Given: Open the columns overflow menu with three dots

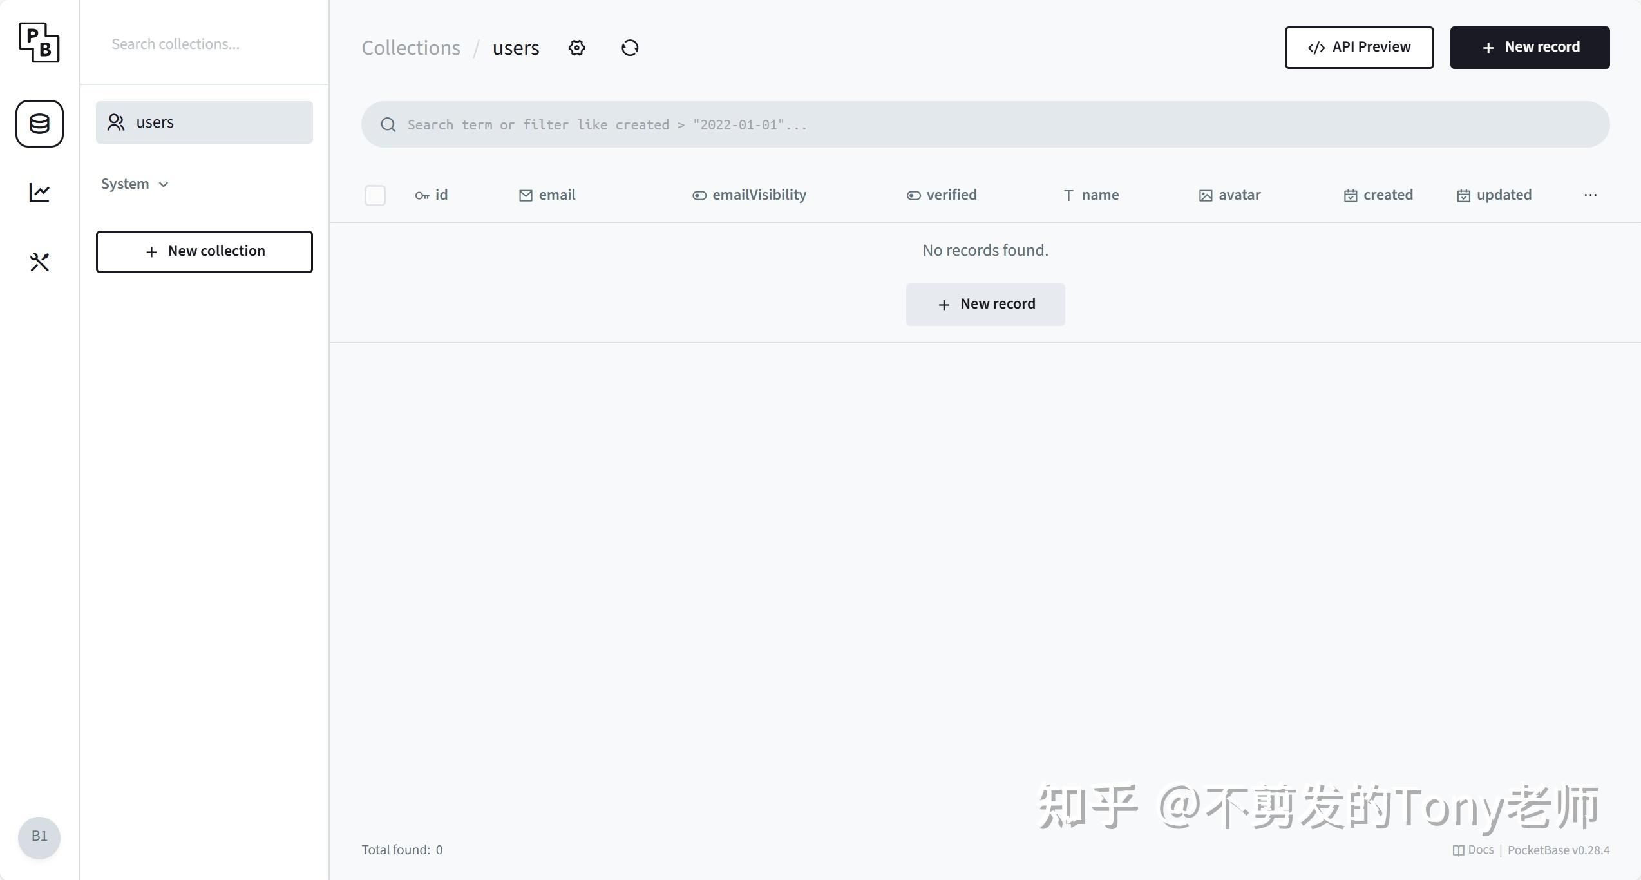Looking at the screenshot, I should tap(1591, 195).
